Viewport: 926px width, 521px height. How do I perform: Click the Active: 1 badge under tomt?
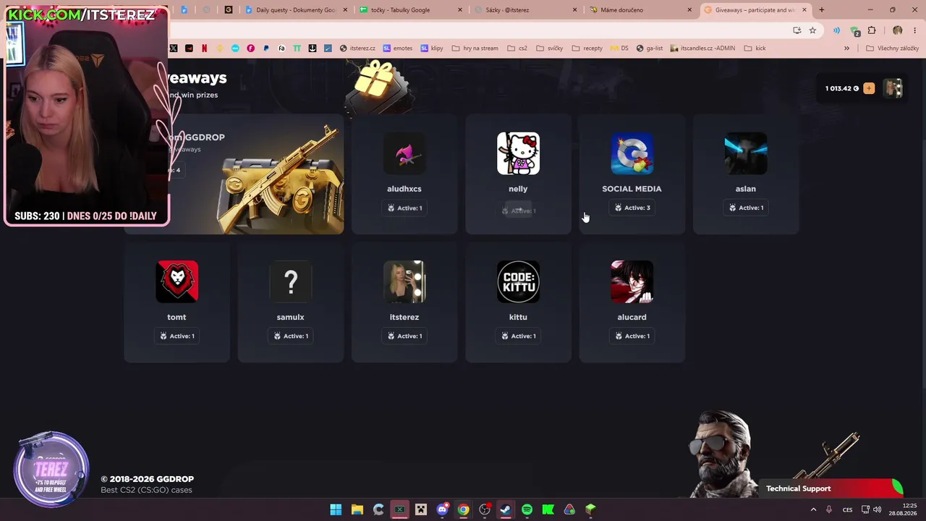[177, 336]
